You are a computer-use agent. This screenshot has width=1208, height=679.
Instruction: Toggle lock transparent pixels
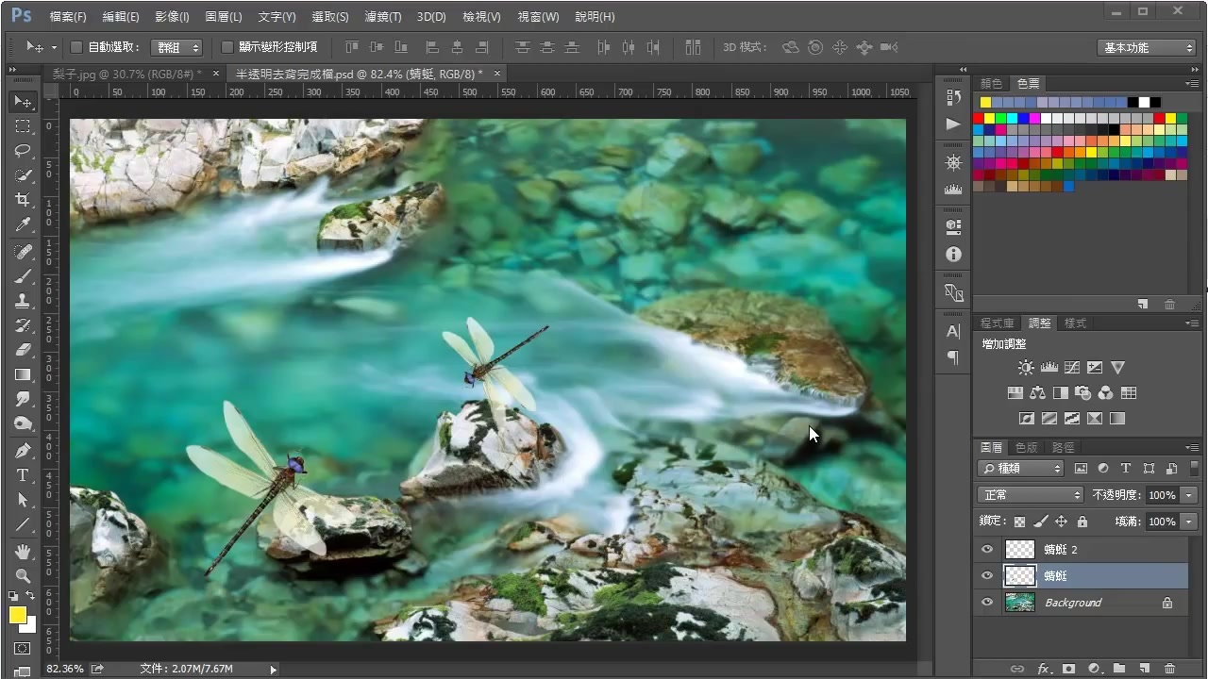(x=1019, y=522)
